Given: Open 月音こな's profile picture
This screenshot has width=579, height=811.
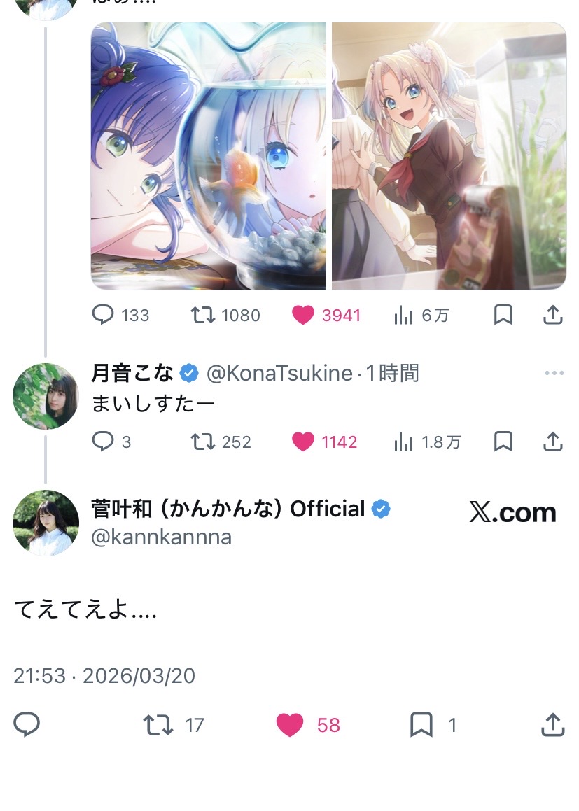Looking at the screenshot, I should [x=46, y=396].
